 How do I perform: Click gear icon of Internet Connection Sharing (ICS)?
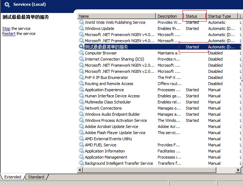[x=81, y=59]
